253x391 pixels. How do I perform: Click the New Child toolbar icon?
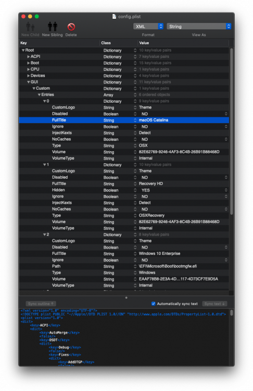point(30,27)
